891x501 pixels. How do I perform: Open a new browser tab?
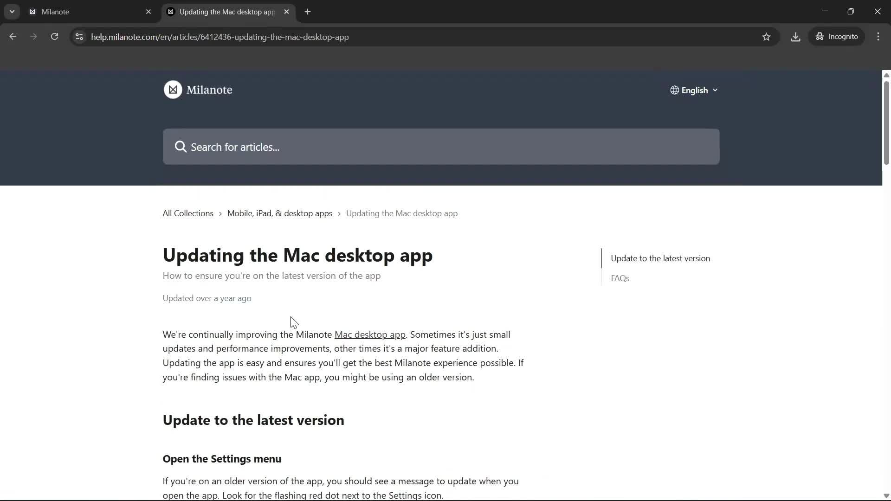[308, 12]
